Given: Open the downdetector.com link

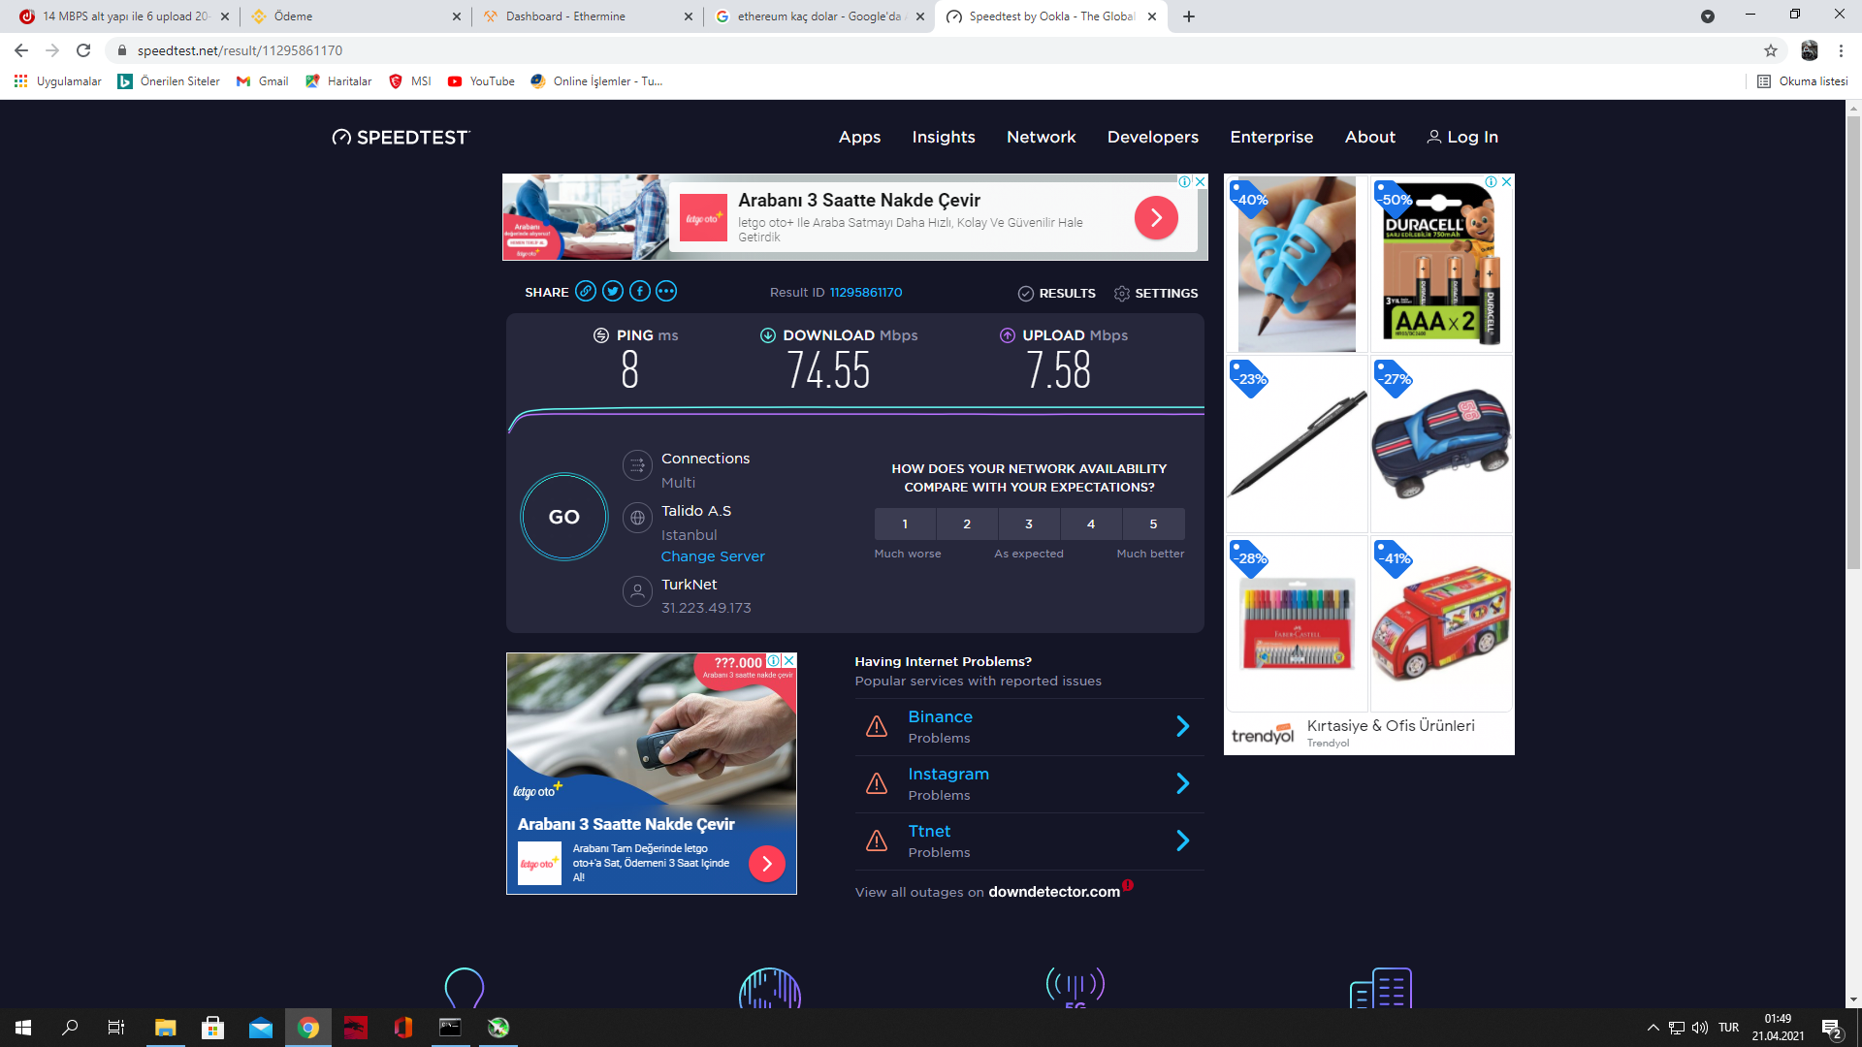Looking at the screenshot, I should point(1054,892).
